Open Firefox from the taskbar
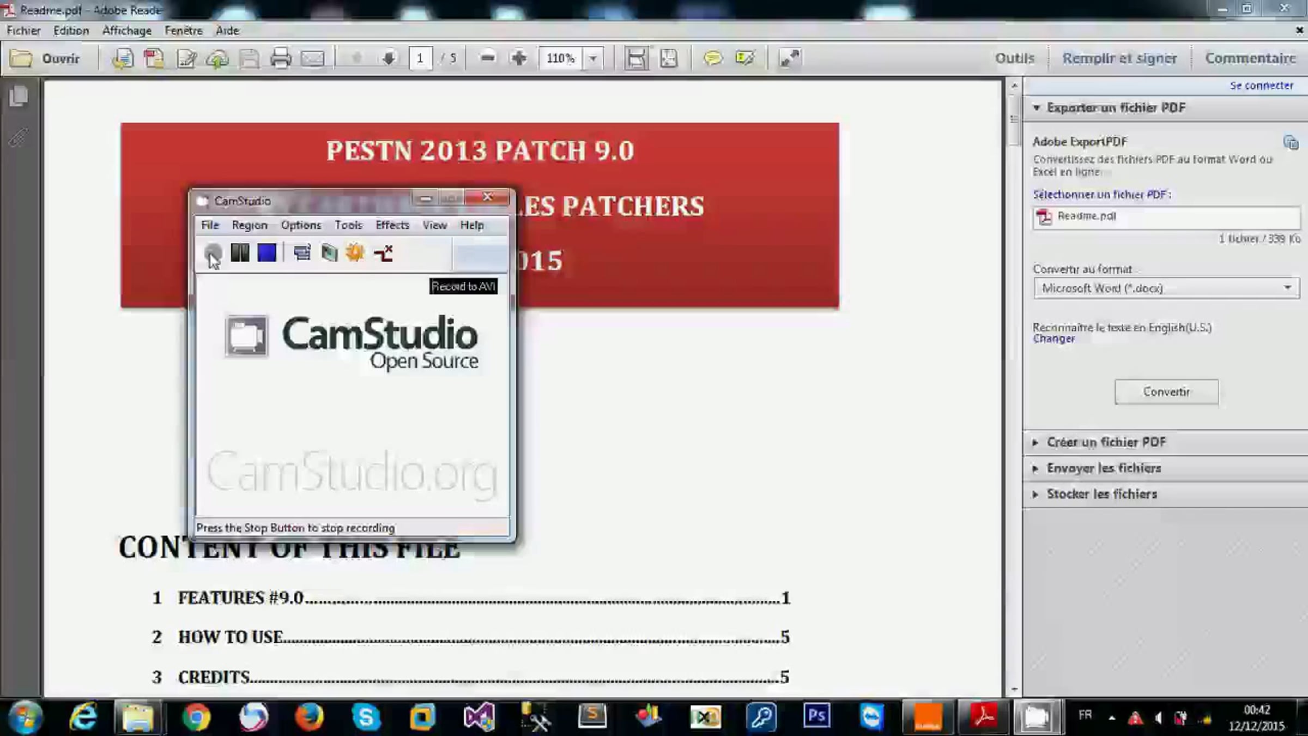 (310, 717)
